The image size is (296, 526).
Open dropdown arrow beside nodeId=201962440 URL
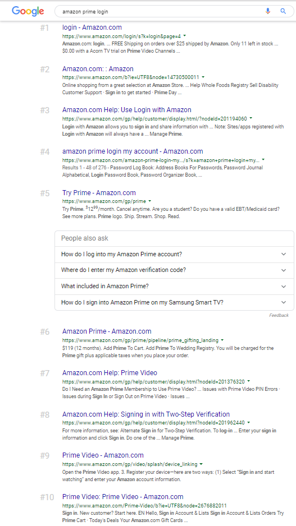pyautogui.click(x=248, y=422)
